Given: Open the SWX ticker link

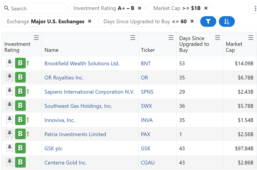Looking at the screenshot, I should [x=146, y=106].
